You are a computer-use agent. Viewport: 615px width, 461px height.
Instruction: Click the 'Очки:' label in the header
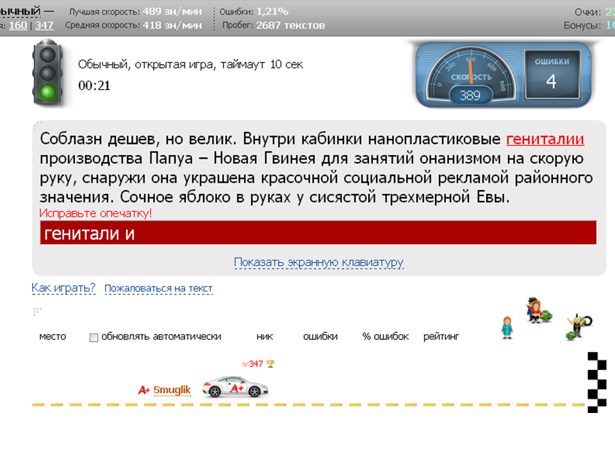(x=587, y=12)
